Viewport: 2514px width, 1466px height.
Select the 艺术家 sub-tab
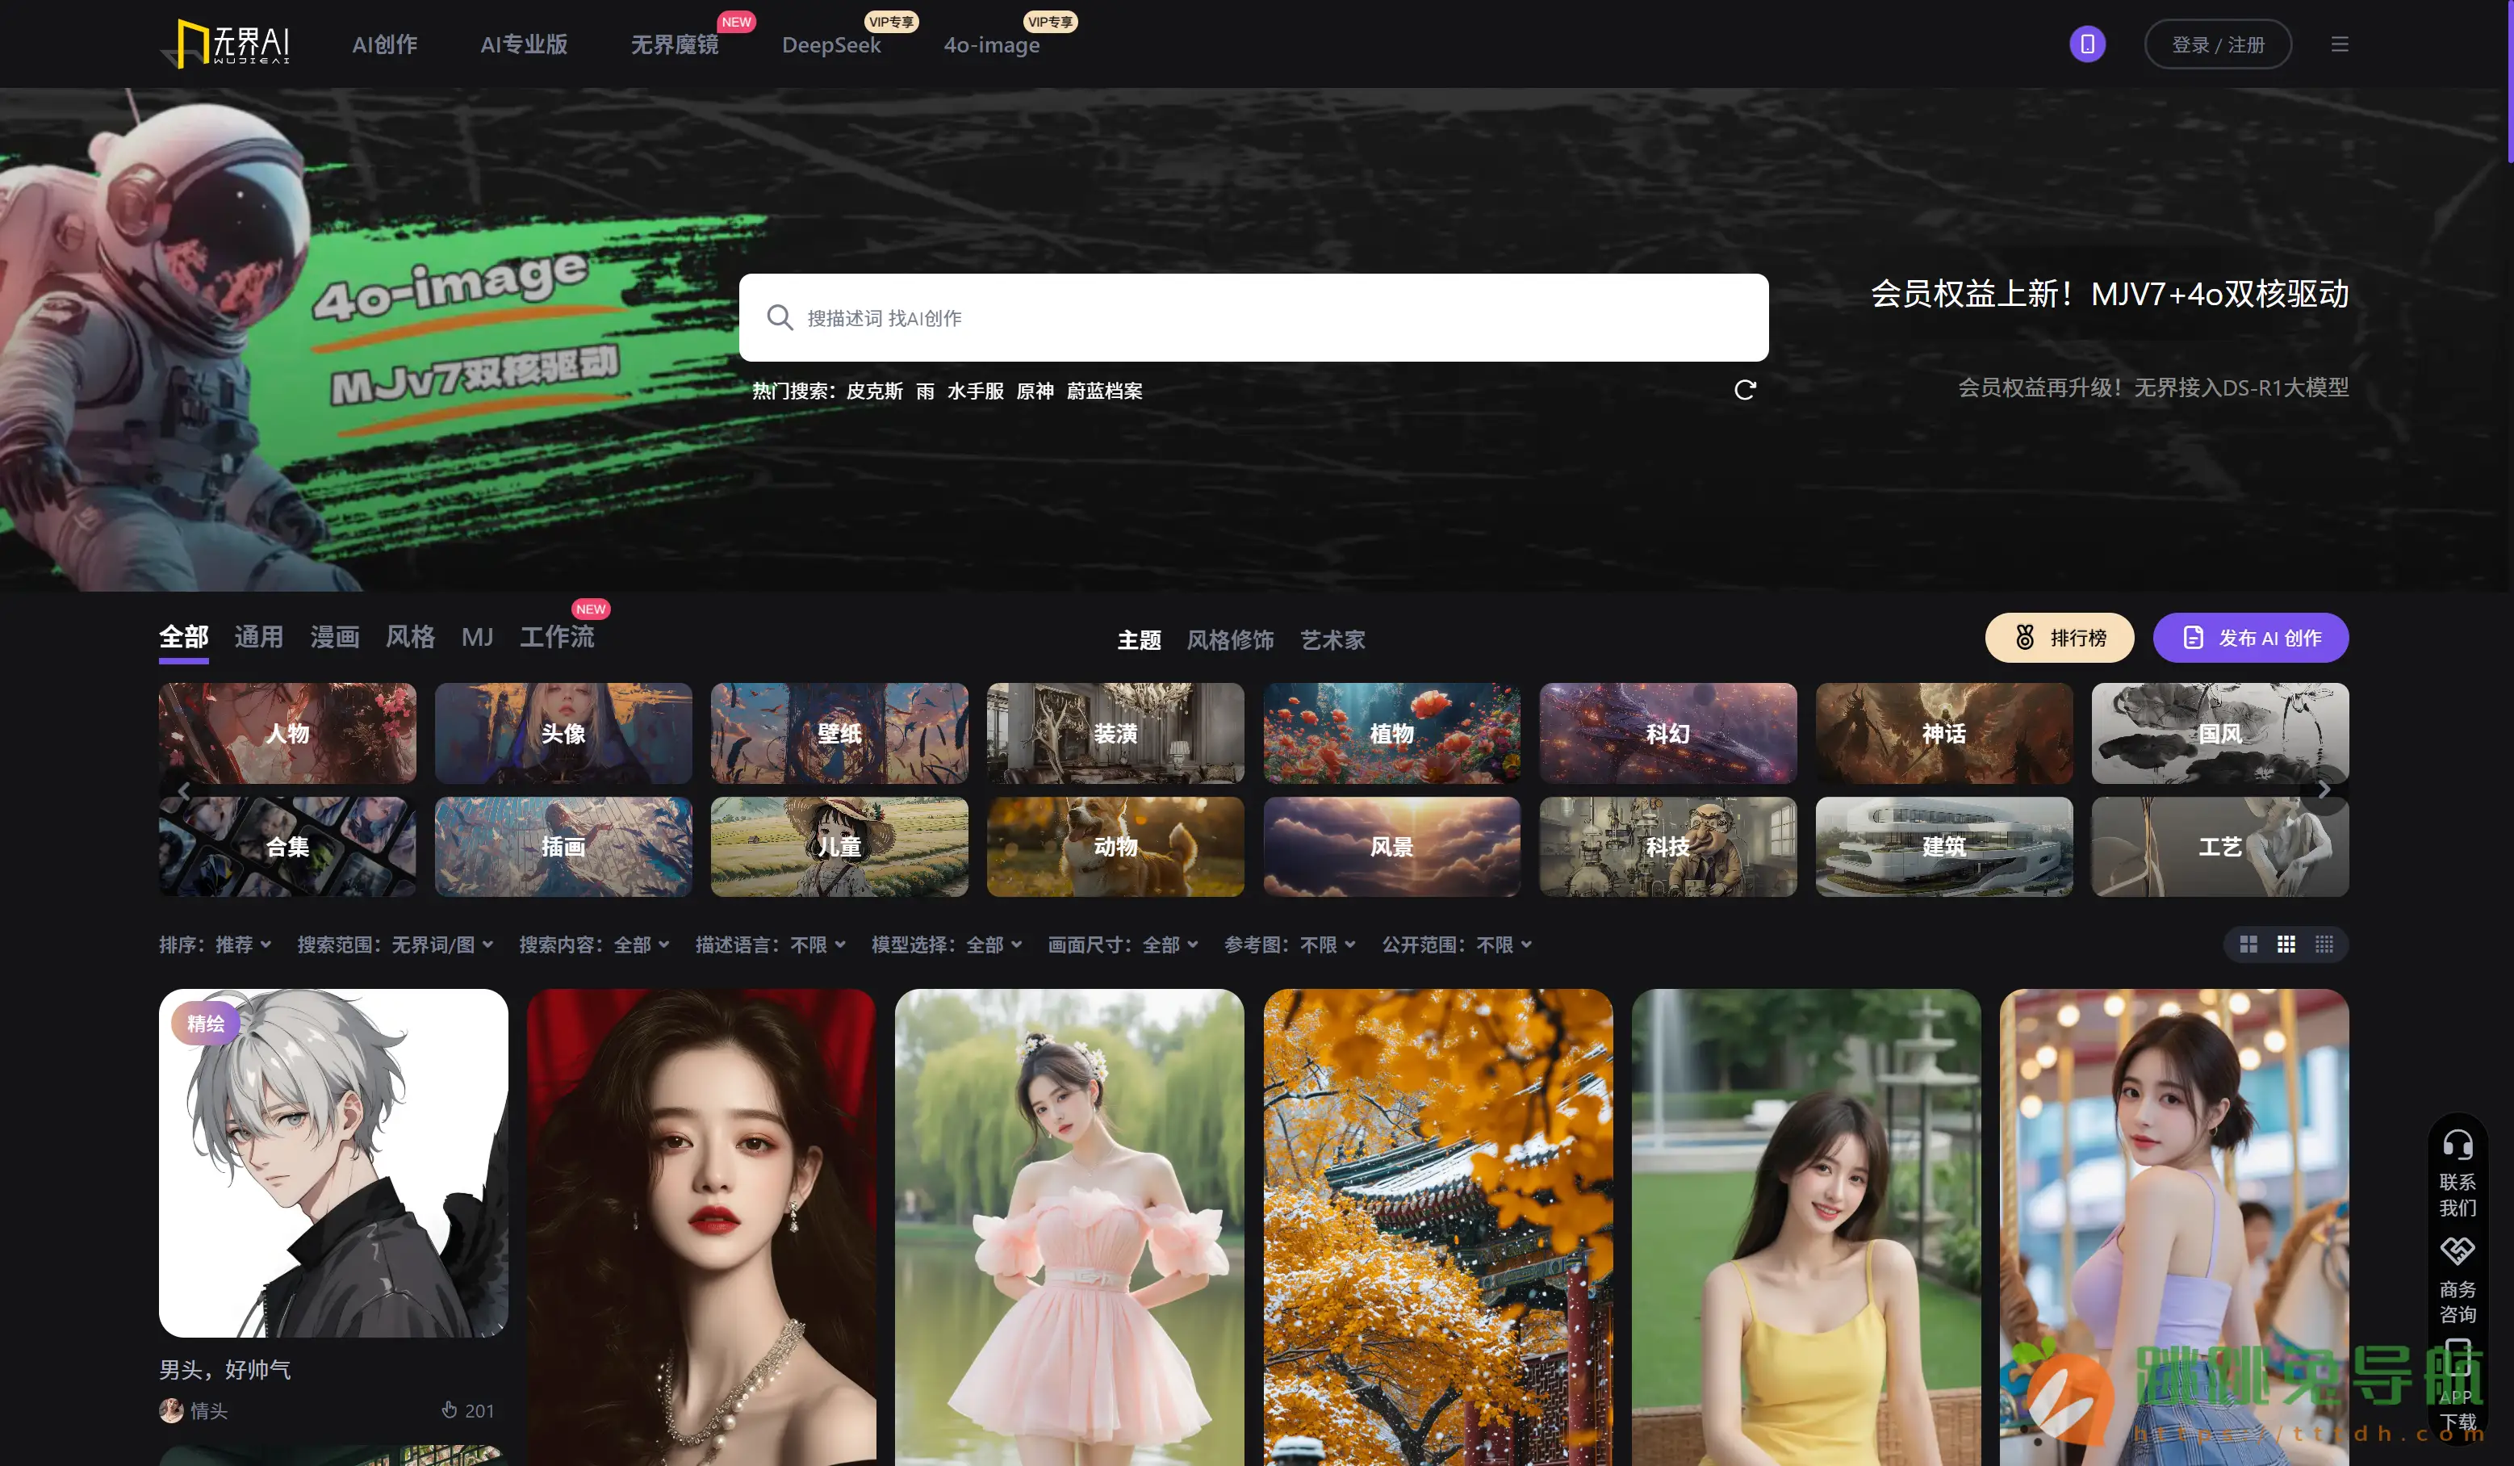[x=1332, y=639]
